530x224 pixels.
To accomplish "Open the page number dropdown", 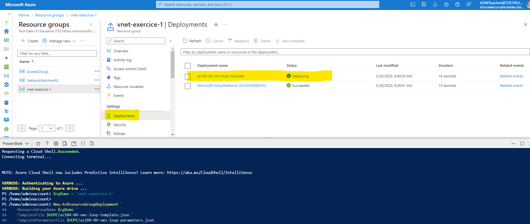I will click(47, 128).
